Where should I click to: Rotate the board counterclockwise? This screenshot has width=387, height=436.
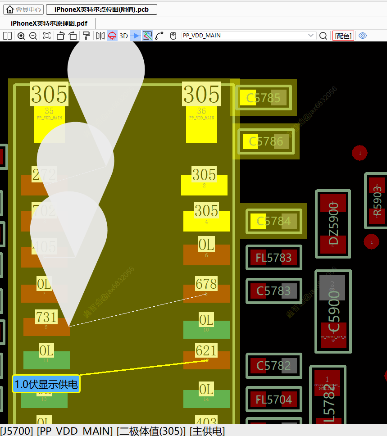click(60, 36)
